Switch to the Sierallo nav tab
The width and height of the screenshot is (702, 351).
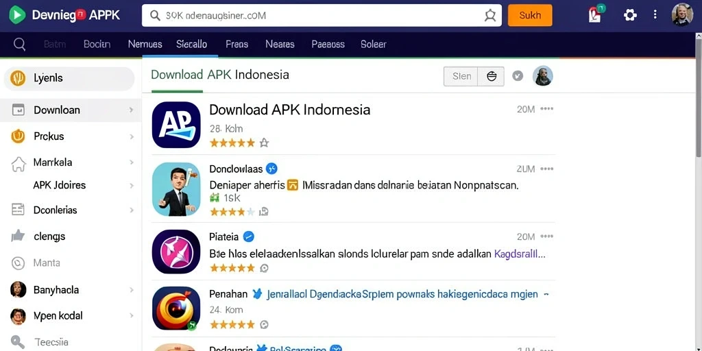(x=192, y=45)
